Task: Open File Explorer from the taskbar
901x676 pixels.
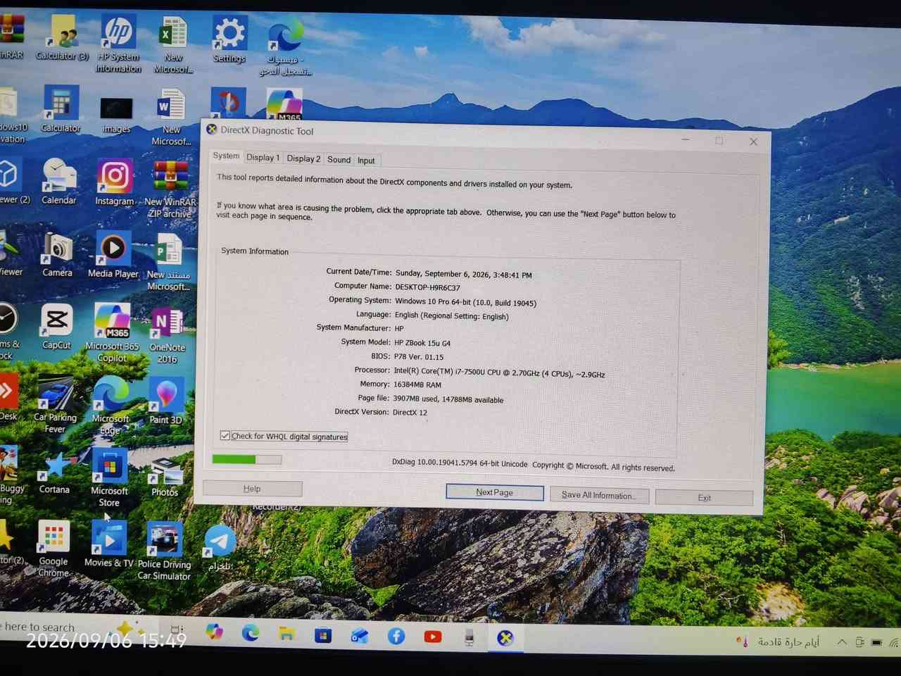Action: pyautogui.click(x=286, y=634)
